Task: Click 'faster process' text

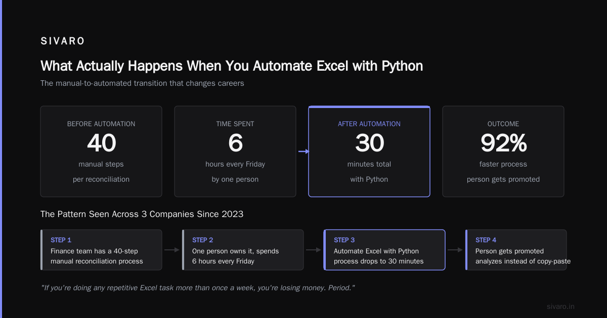Action: click(x=503, y=164)
